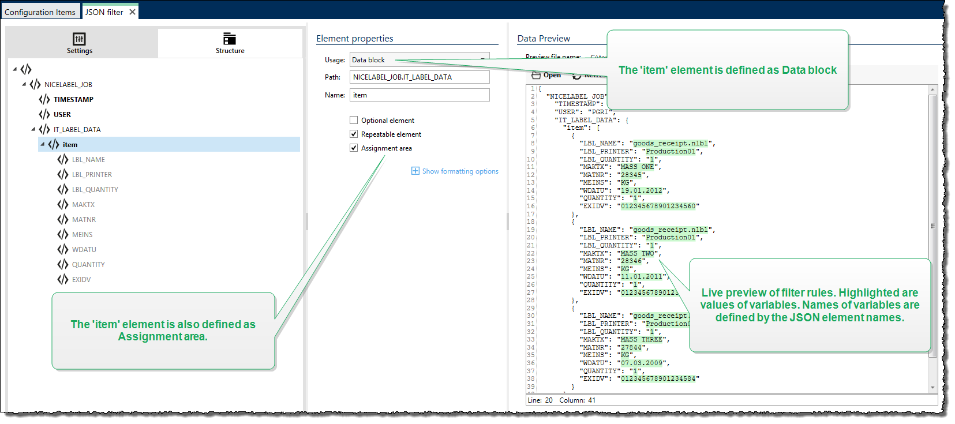Enable the Optional element checkbox
Screen dimensions: 955x424
point(354,120)
